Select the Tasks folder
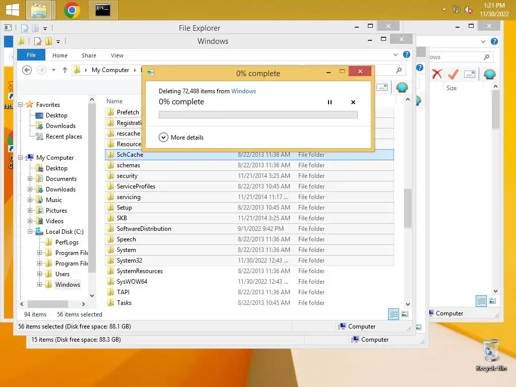The image size is (516, 387). click(249, 303)
